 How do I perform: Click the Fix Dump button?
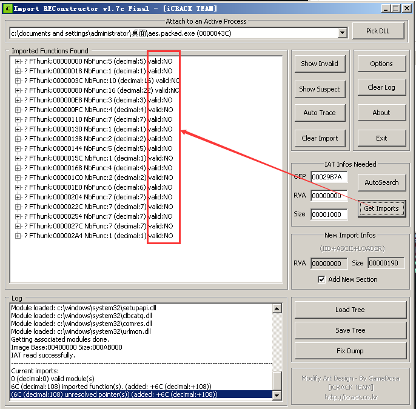pos(351,351)
